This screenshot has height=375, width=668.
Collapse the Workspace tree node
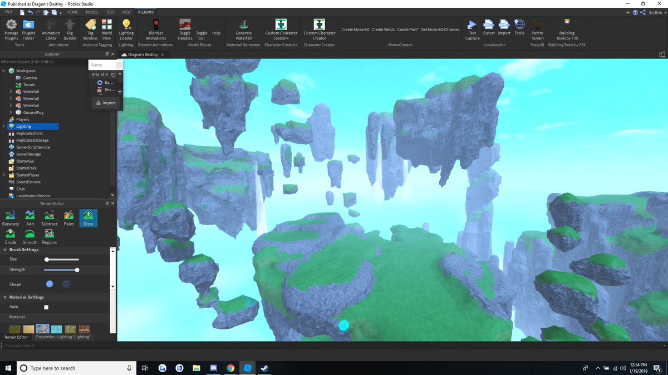click(4, 71)
